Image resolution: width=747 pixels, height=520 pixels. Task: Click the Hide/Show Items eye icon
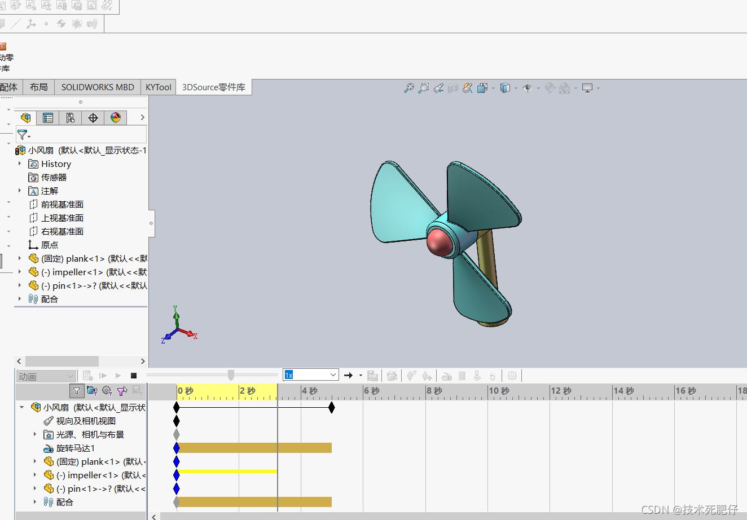528,88
